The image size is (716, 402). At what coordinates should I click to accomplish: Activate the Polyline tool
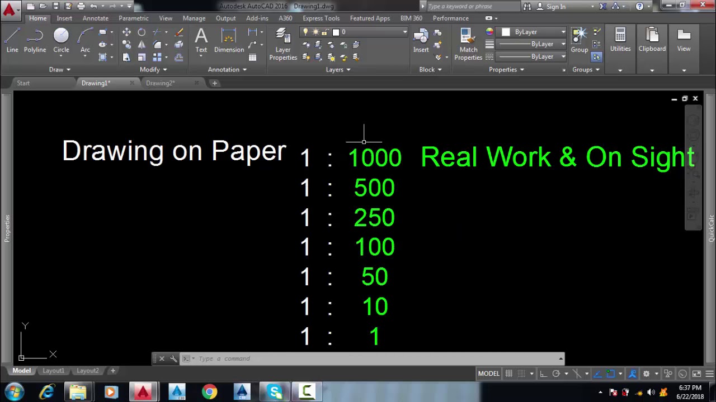35,41
